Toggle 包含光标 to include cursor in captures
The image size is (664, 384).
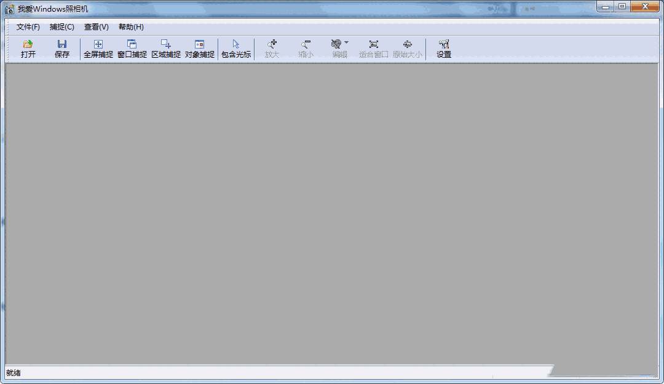click(235, 49)
